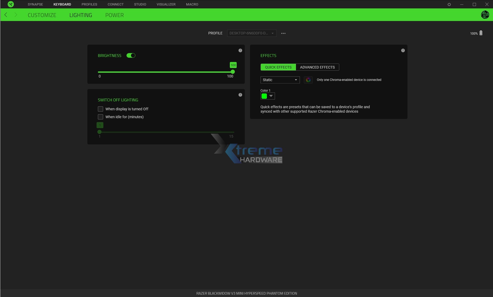Enable 'When display is turned Off' option
The width and height of the screenshot is (493, 297).
point(100,109)
